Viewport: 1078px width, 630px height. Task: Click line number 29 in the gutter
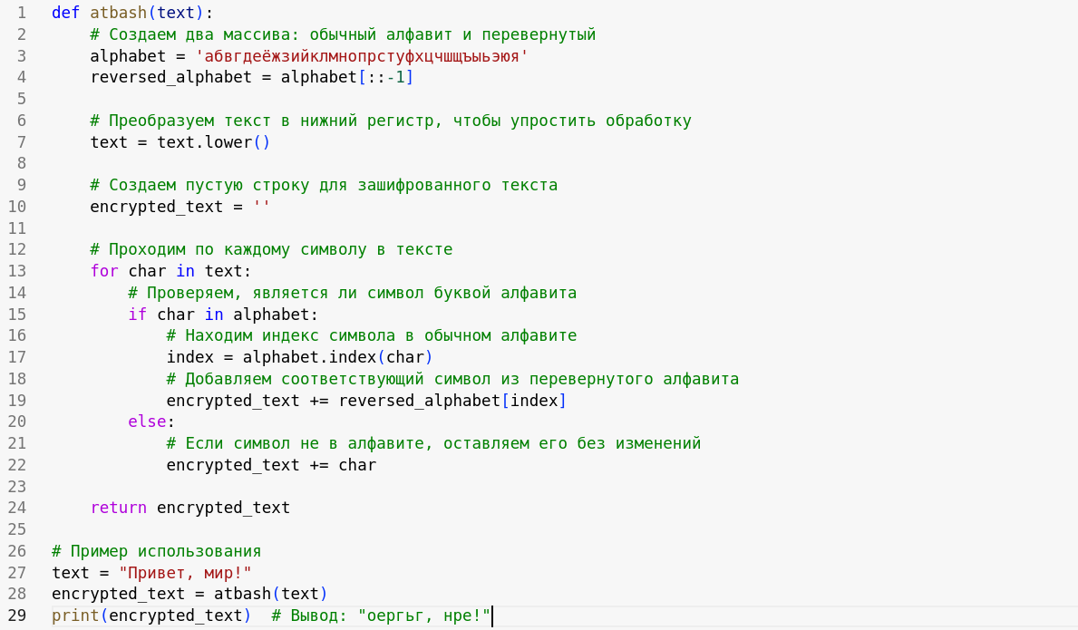click(17, 615)
